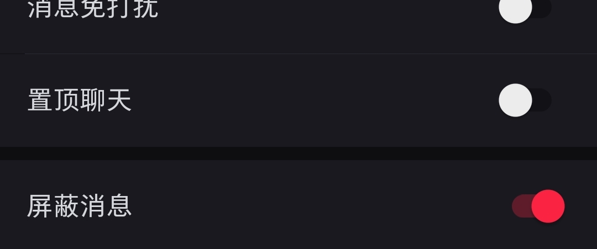The image size is (597, 249).
Task: Click the white knob of 置顶聊天 switch
Action: click(515, 100)
